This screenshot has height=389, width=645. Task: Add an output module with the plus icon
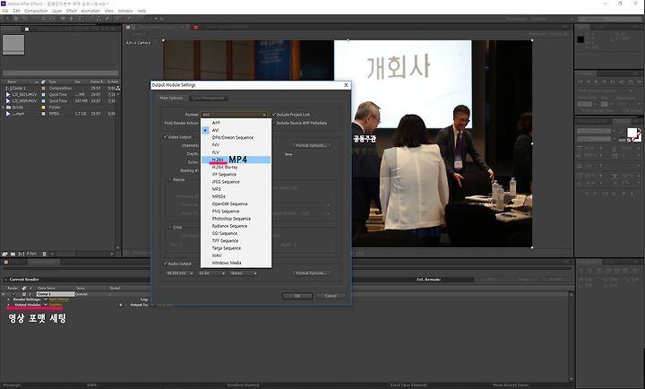click(x=121, y=305)
